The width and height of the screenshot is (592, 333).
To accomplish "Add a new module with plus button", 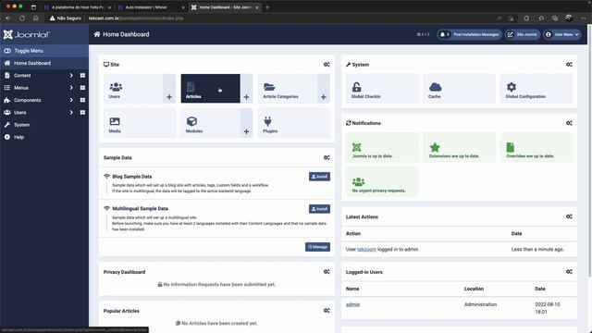I will pyautogui.click(x=246, y=123).
